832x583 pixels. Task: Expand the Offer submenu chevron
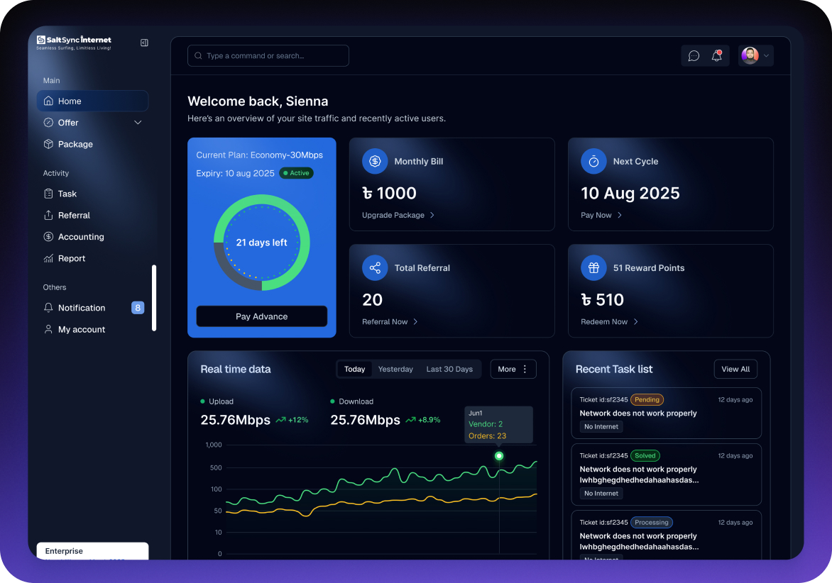point(138,123)
